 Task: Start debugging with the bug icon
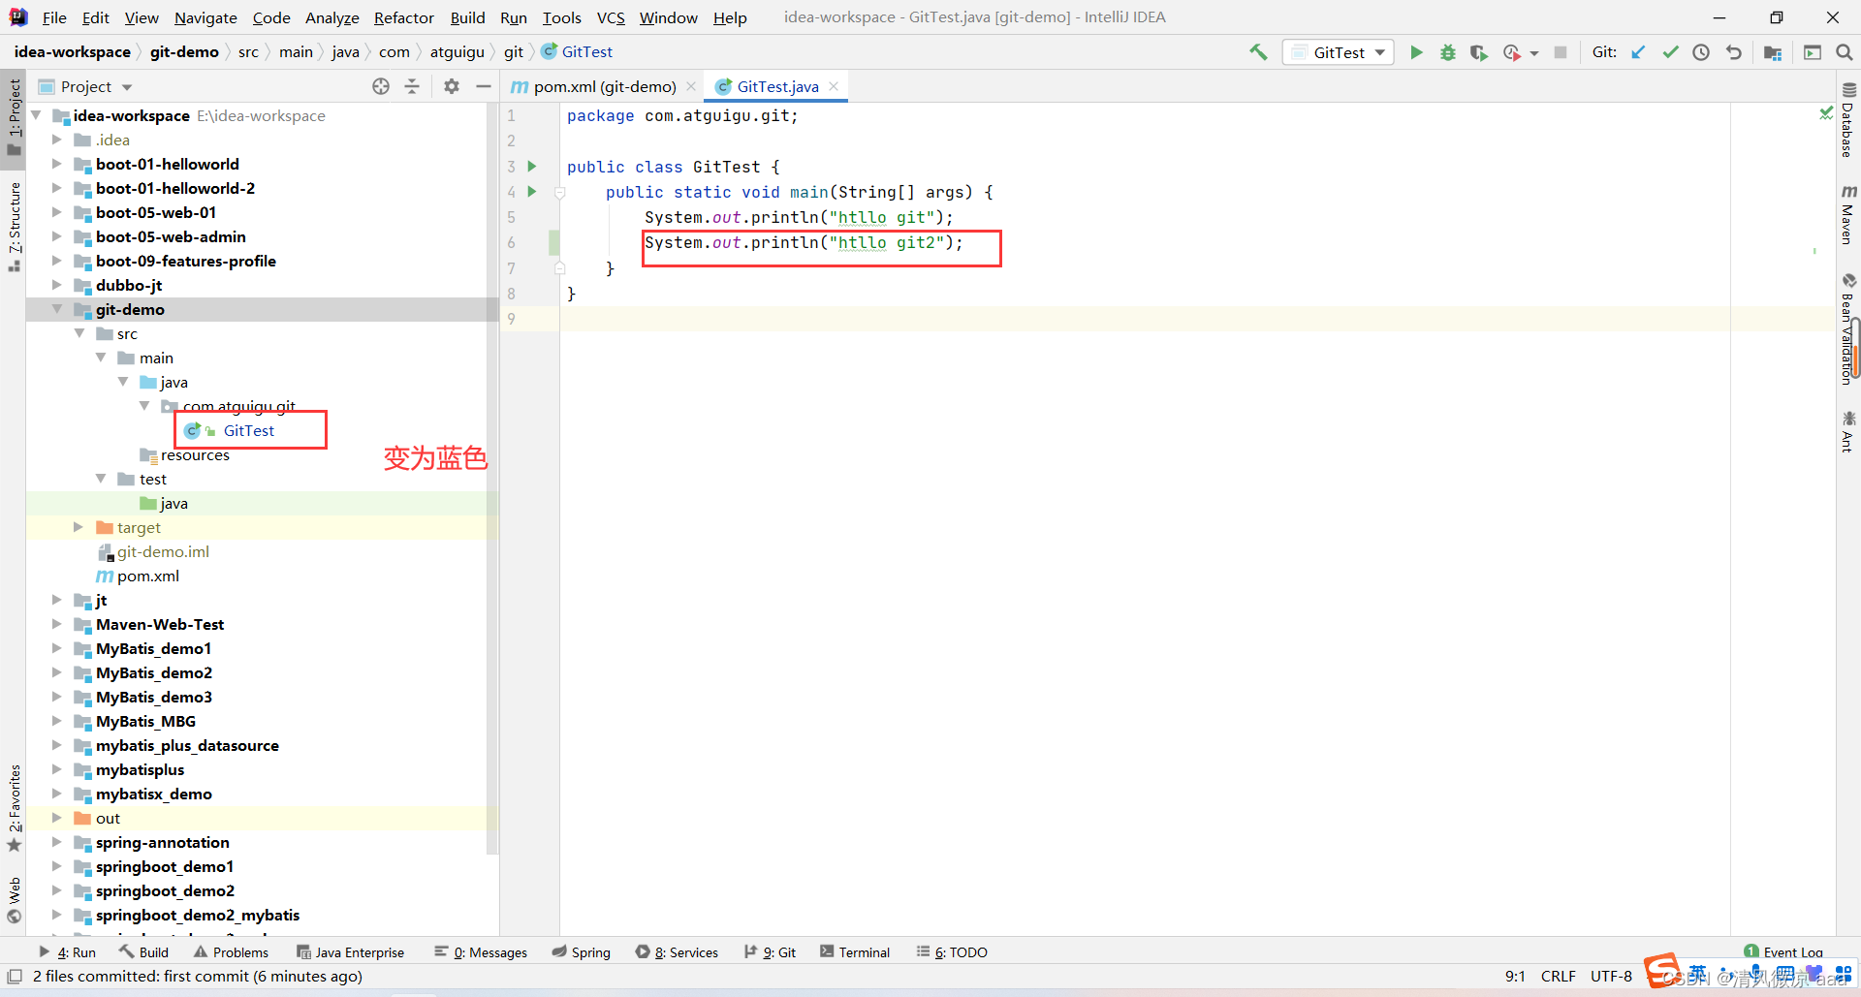(x=1447, y=52)
